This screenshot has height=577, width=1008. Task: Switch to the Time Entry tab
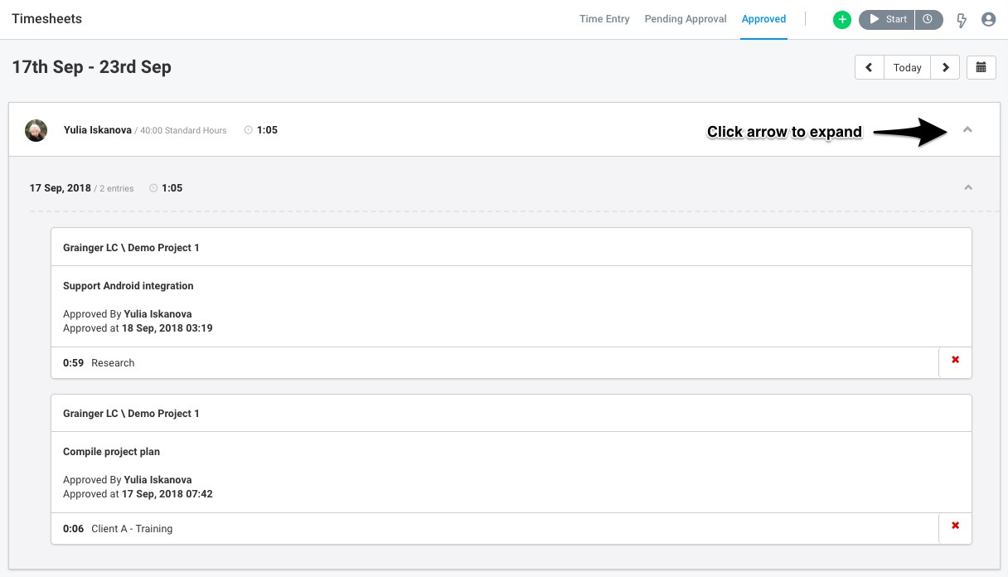pos(604,19)
